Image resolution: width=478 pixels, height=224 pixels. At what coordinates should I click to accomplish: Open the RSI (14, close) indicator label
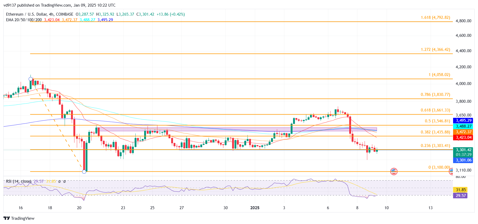click(19, 181)
